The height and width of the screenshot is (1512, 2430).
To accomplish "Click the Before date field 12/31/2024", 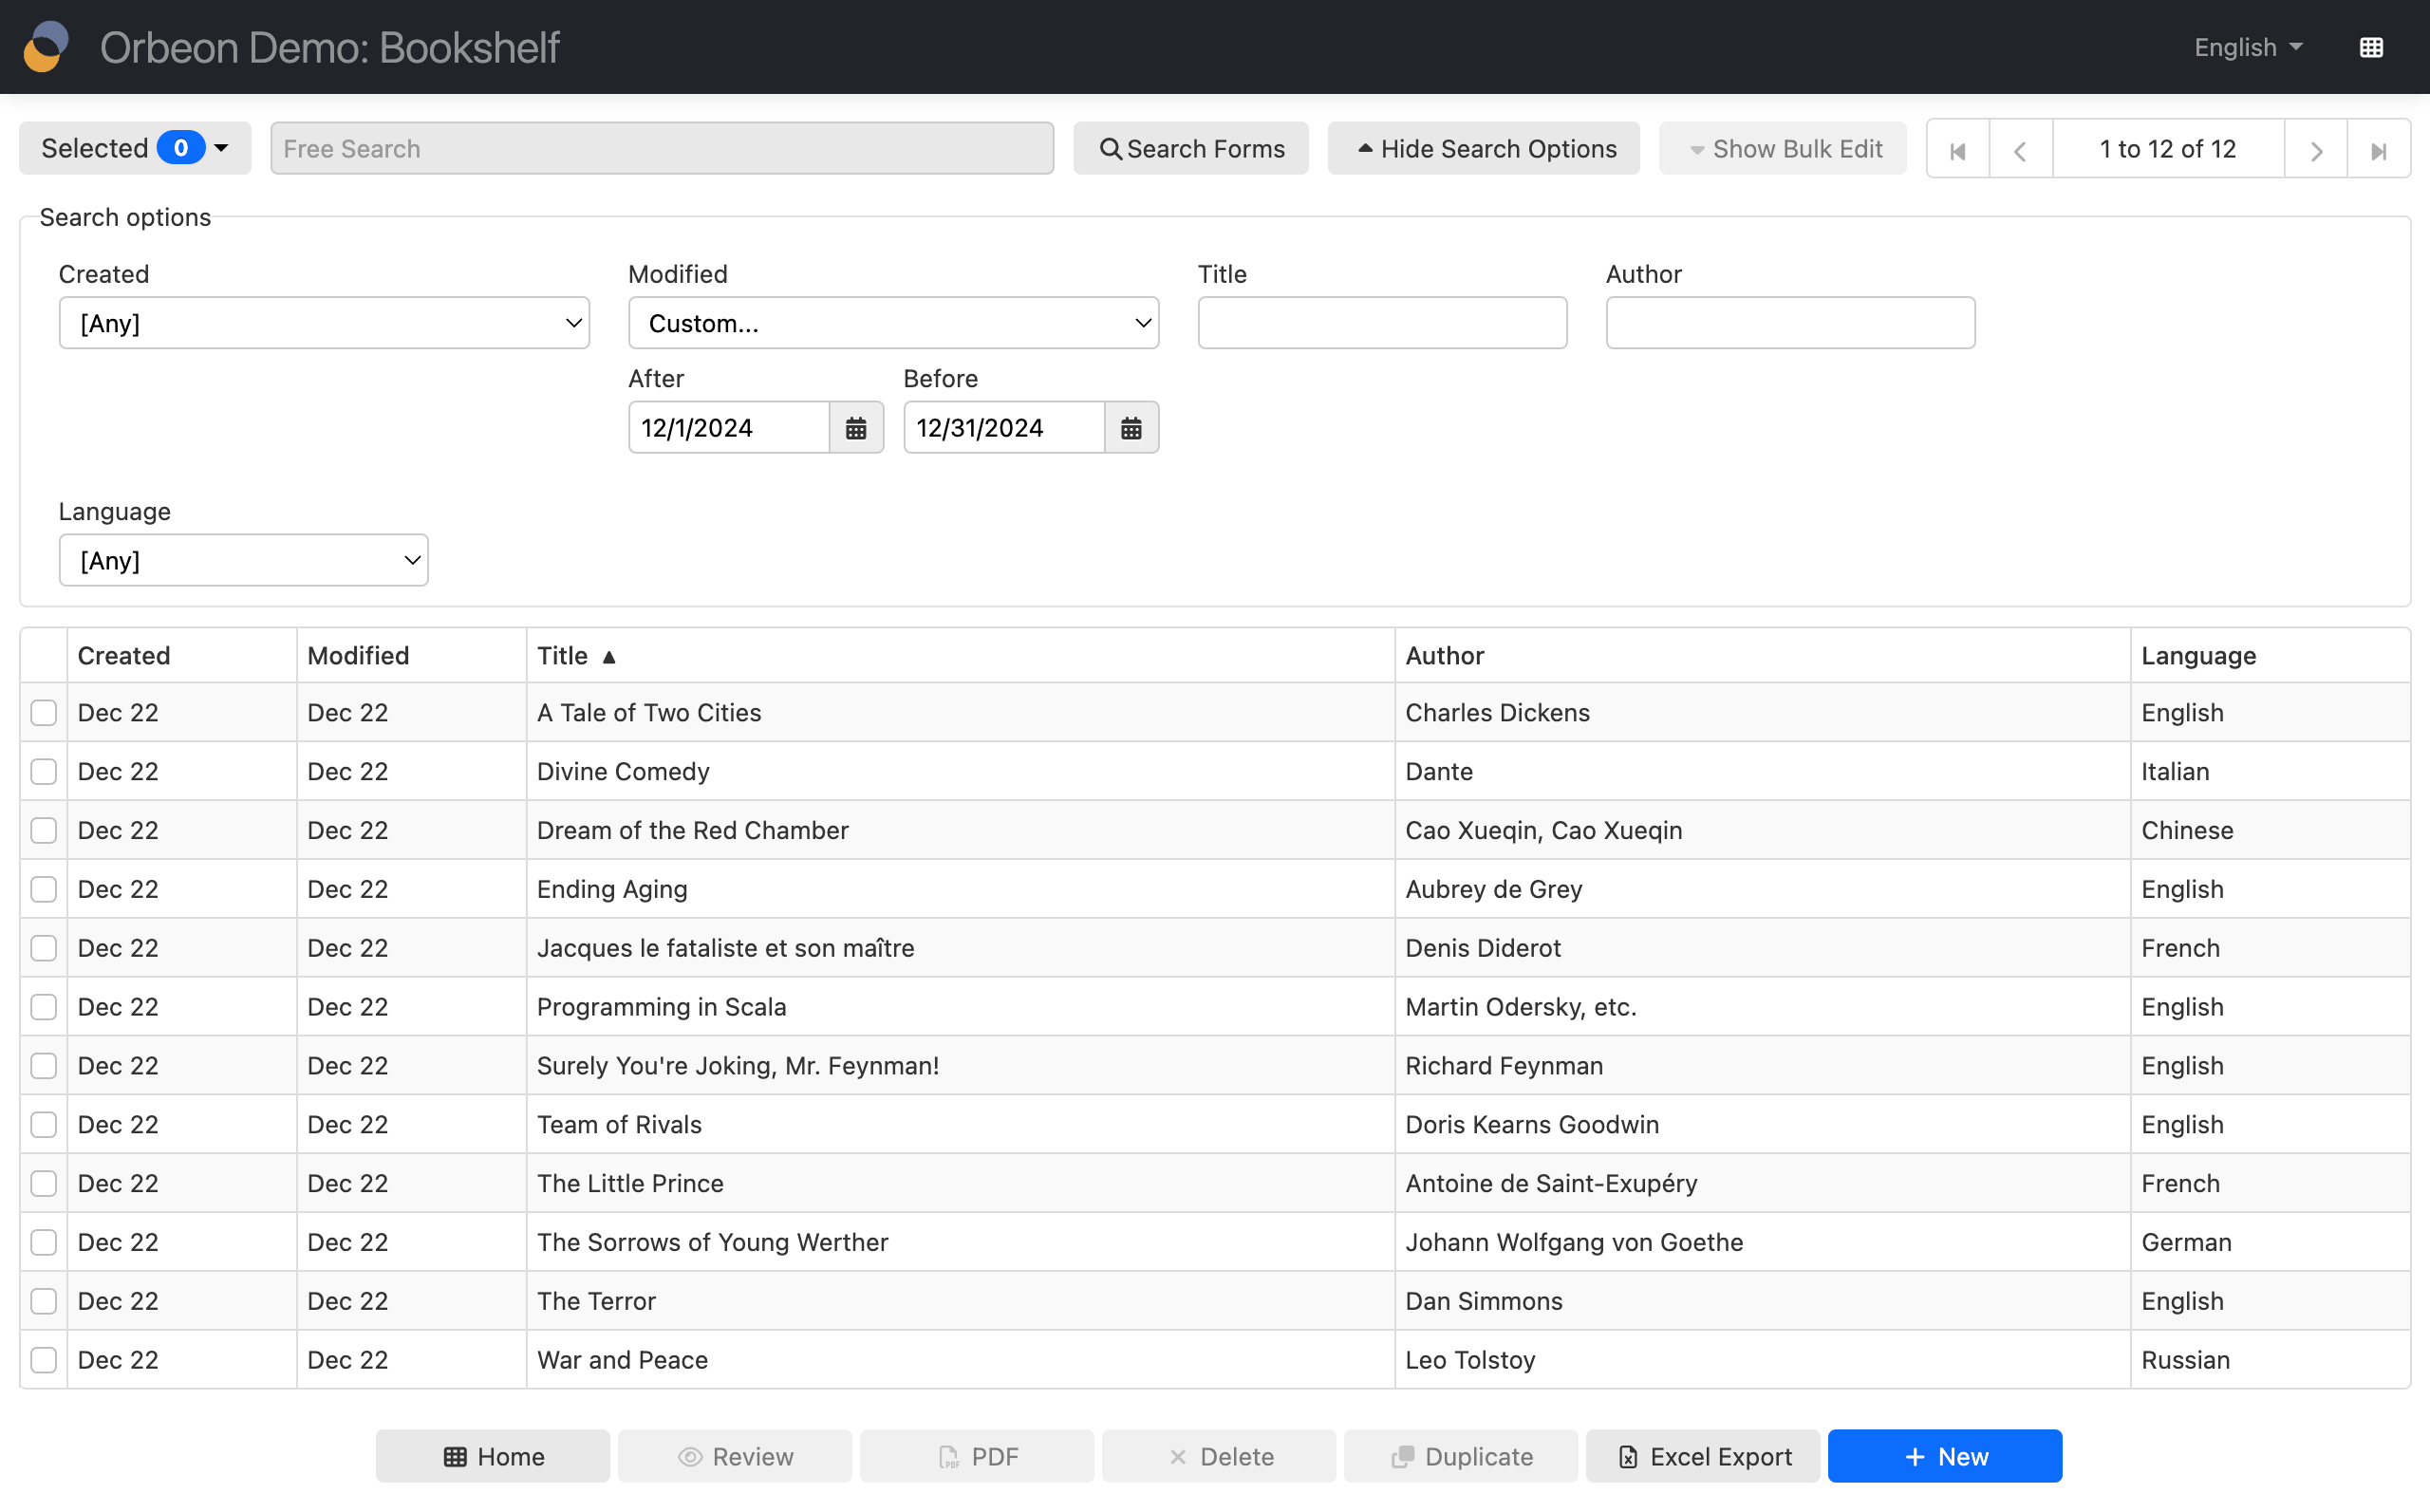I will tap(1004, 428).
